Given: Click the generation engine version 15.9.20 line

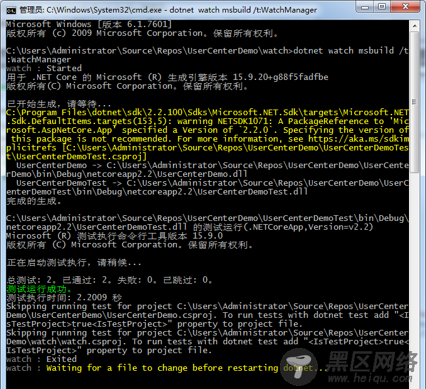Looking at the screenshot, I should coord(167,77).
